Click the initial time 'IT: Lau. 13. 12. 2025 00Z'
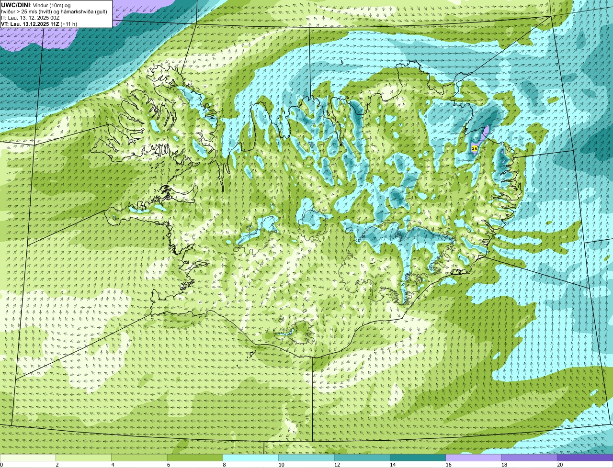The width and height of the screenshot is (613, 468). 30,18
